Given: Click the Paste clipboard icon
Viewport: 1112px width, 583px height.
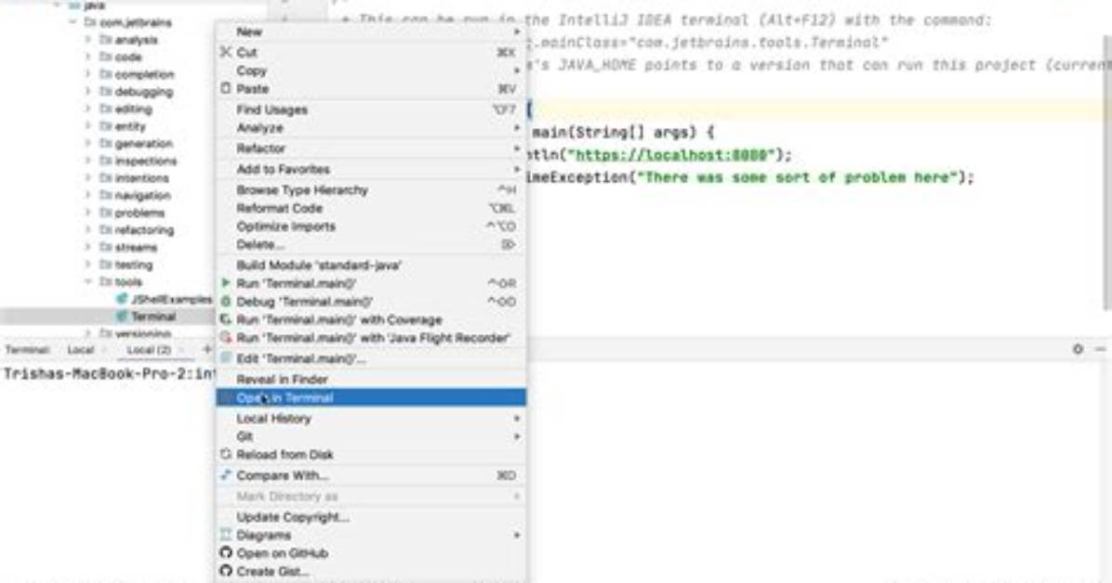Looking at the screenshot, I should pyautogui.click(x=226, y=88).
